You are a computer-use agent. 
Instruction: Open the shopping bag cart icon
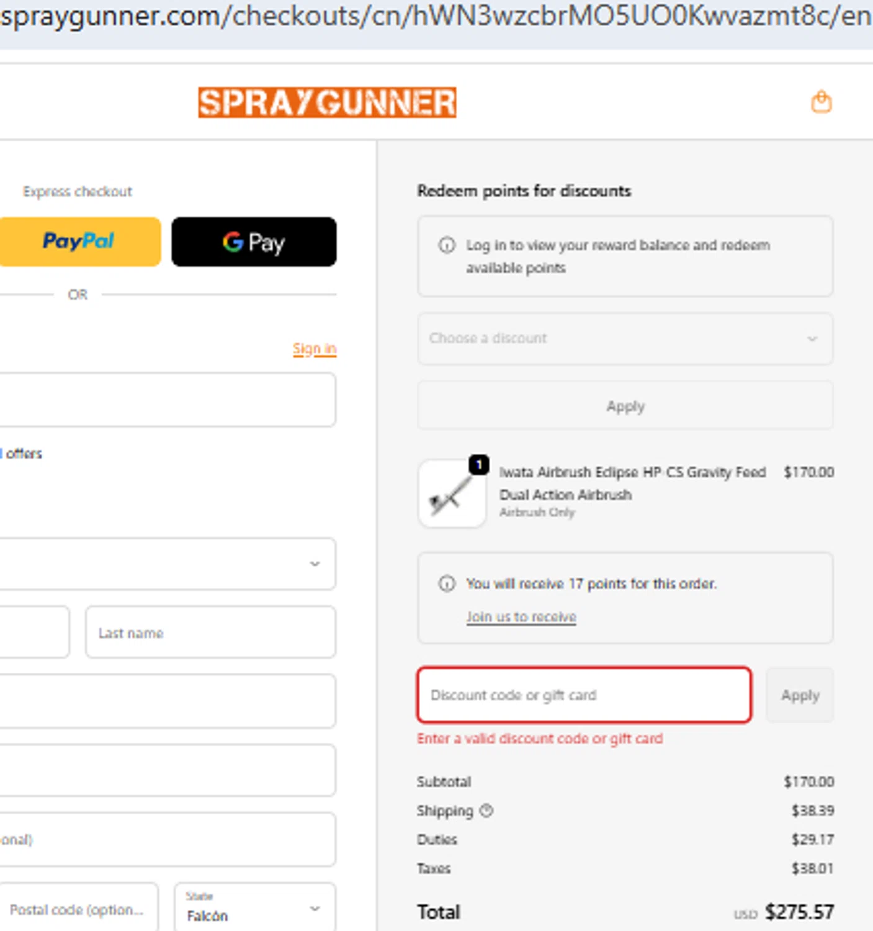[821, 102]
